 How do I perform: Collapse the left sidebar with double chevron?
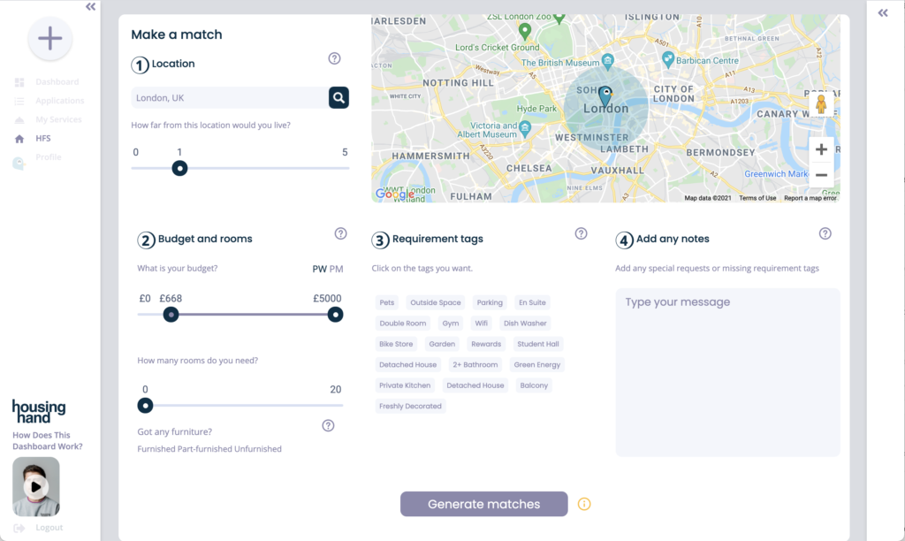point(91,7)
